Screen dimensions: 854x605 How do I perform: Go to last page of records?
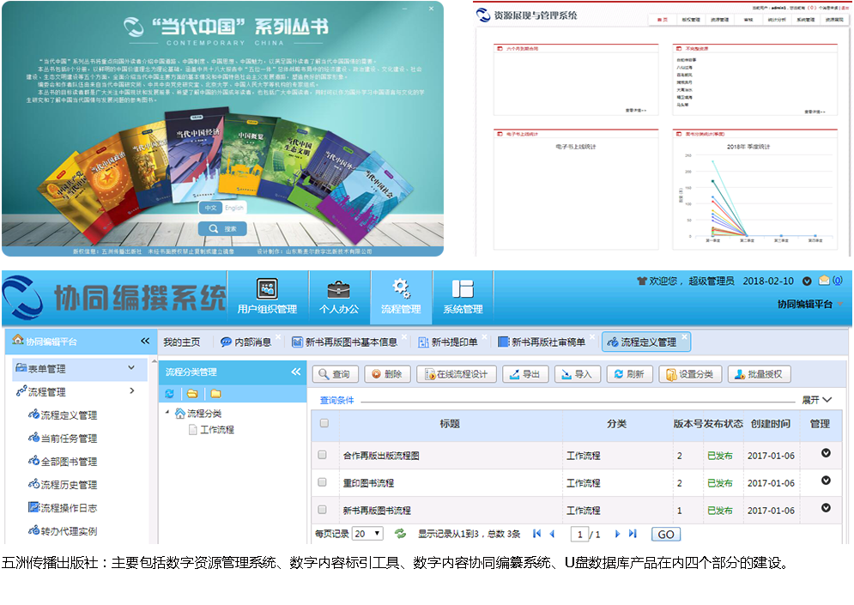click(x=633, y=534)
